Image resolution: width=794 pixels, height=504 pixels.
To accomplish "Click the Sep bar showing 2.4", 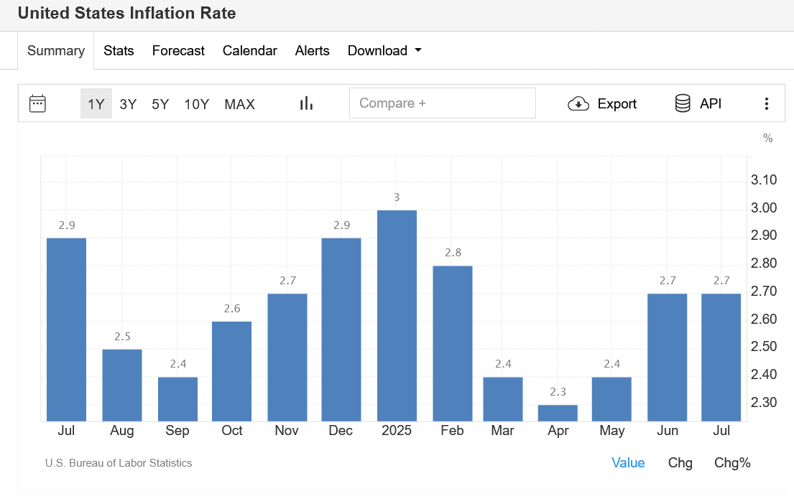I will tap(177, 399).
